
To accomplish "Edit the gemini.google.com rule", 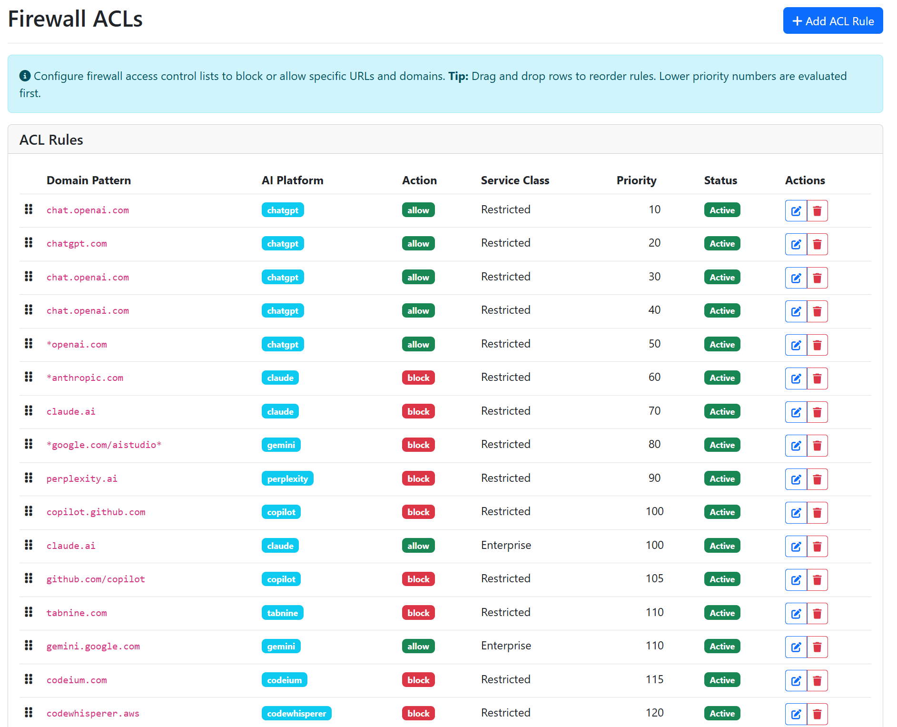I will coord(795,647).
